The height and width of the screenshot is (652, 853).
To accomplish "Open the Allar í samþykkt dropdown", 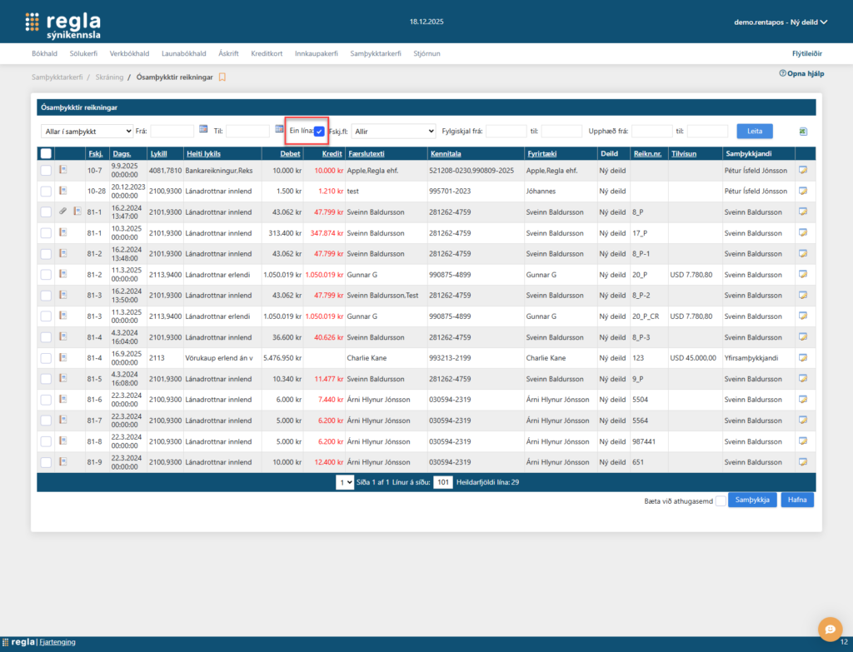I will [87, 132].
